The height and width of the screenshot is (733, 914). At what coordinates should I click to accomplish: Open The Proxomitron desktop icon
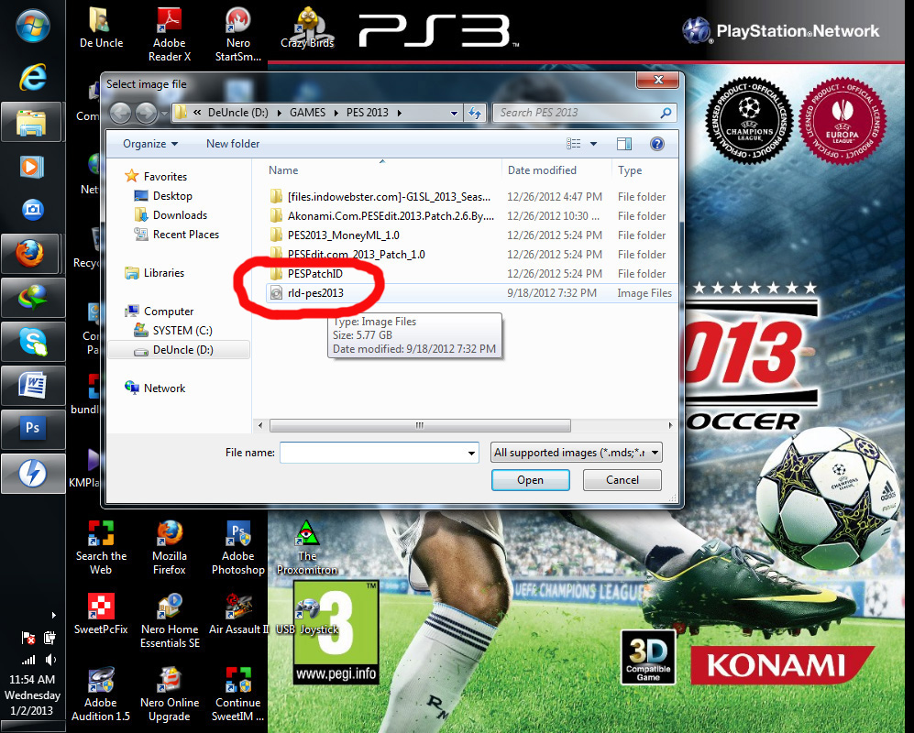307,548
